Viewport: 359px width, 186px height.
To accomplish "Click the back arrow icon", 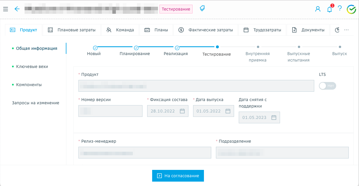I will tap(17, 9).
